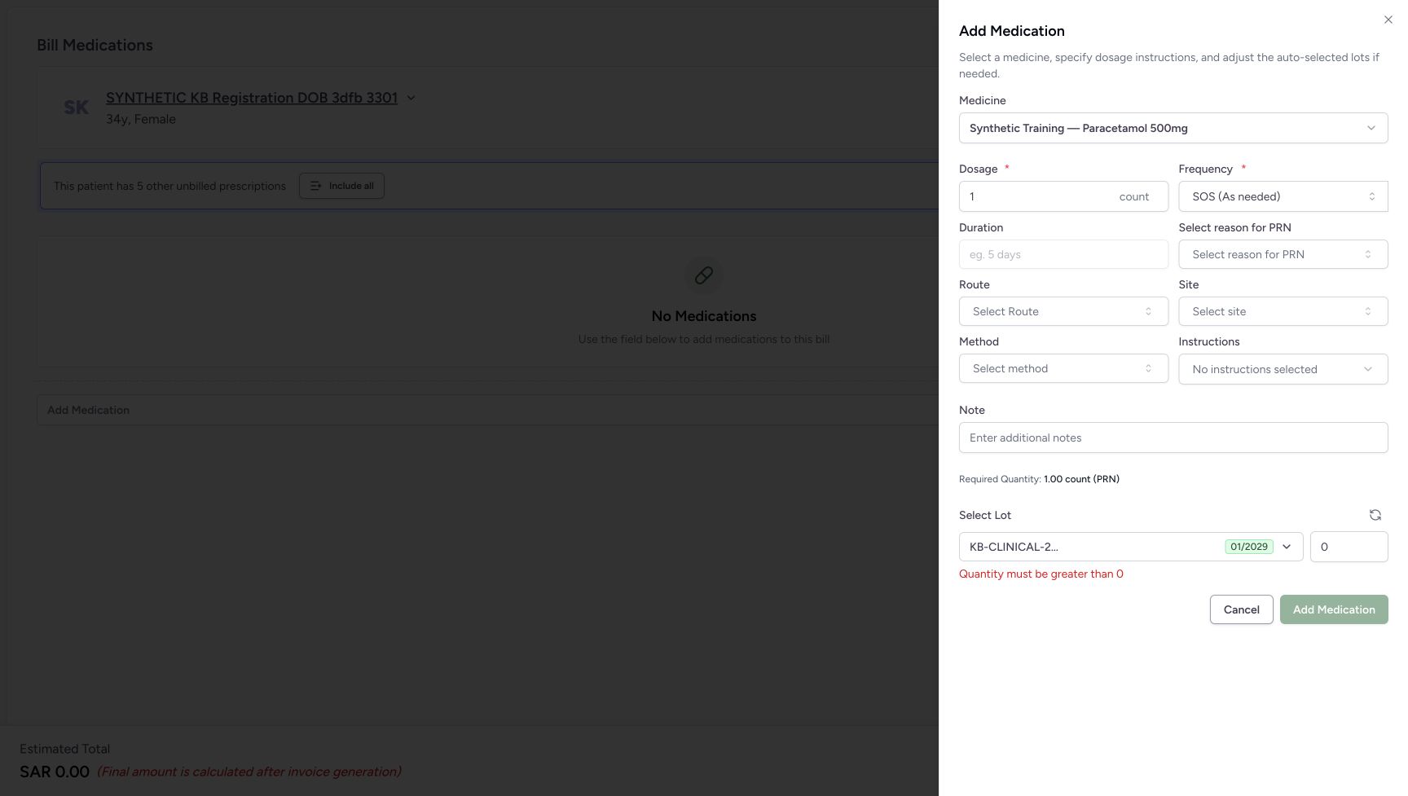Click the Add Medication search field
The height and width of the screenshot is (796, 1408).
pyautogui.click(x=487, y=410)
